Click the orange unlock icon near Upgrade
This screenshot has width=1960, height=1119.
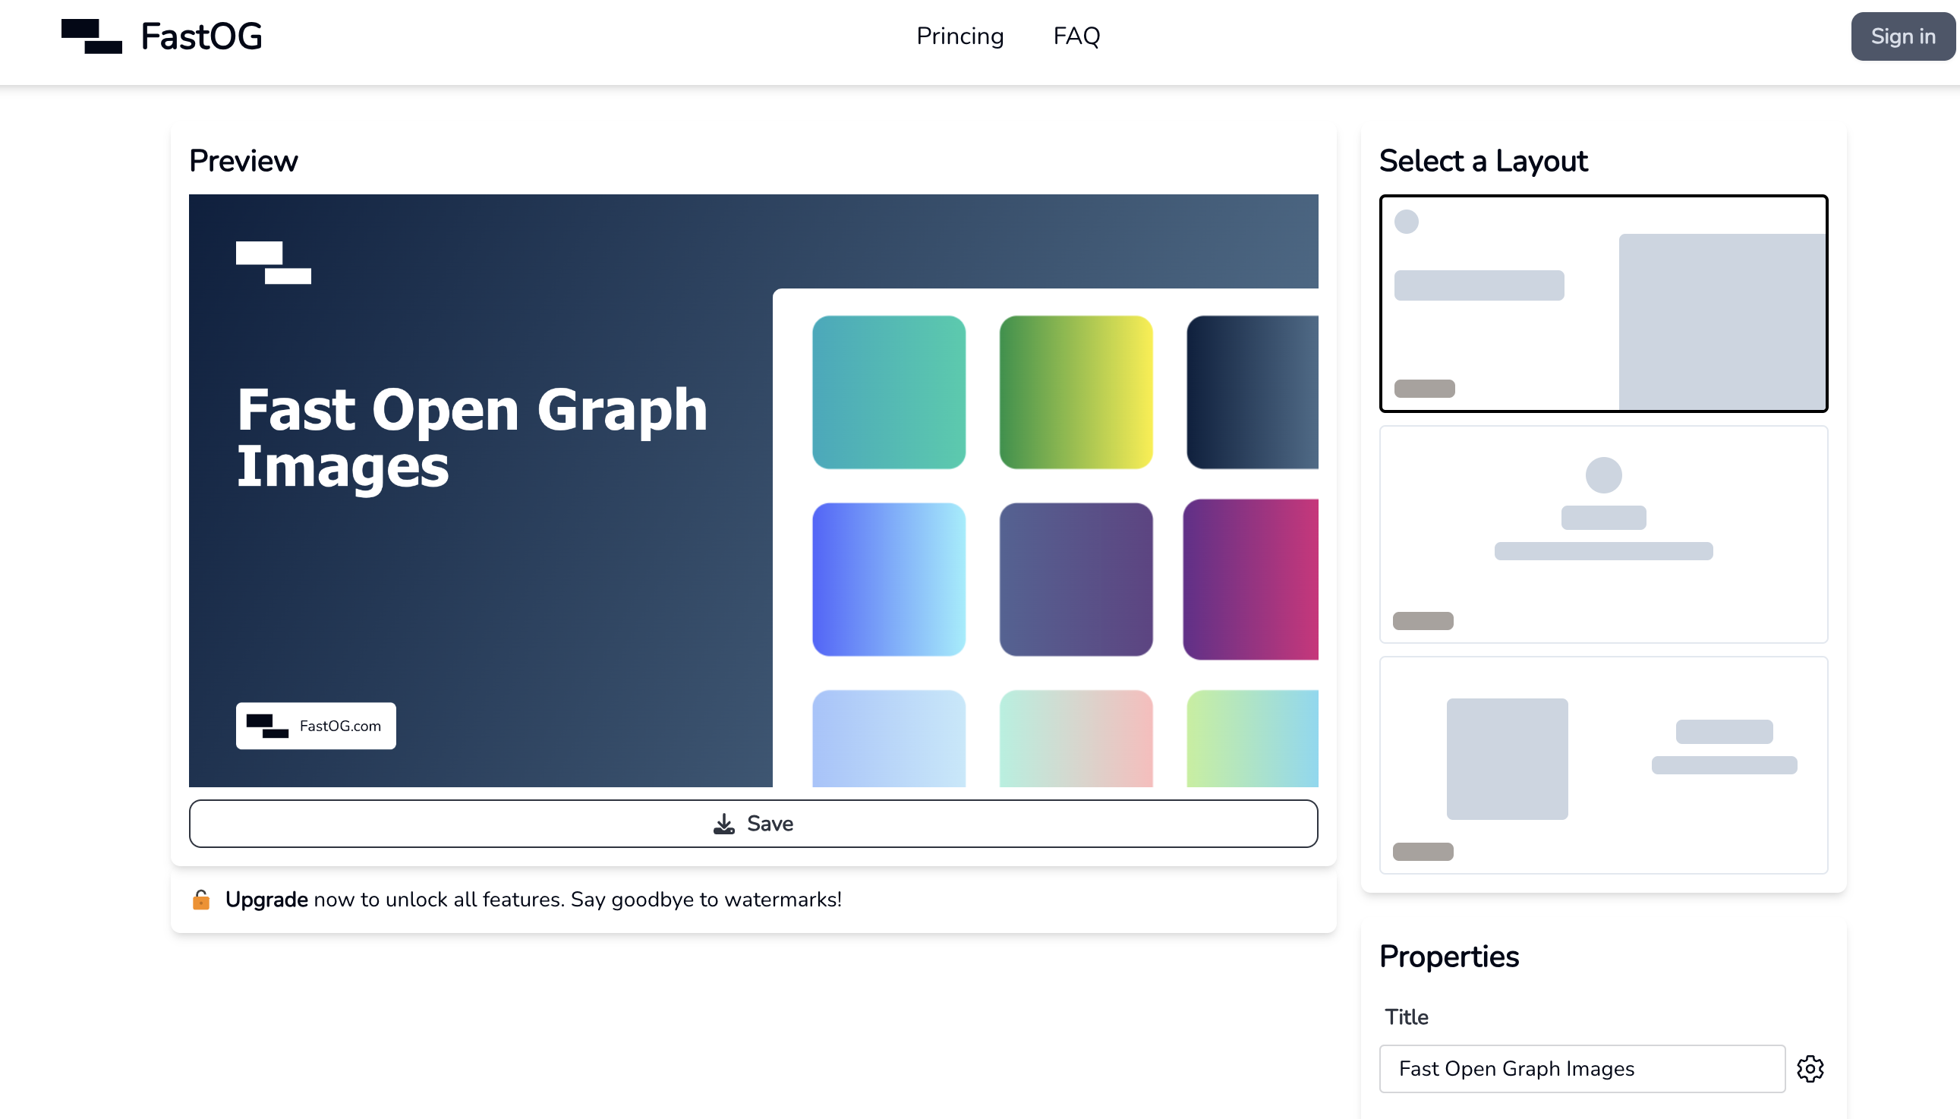(201, 899)
